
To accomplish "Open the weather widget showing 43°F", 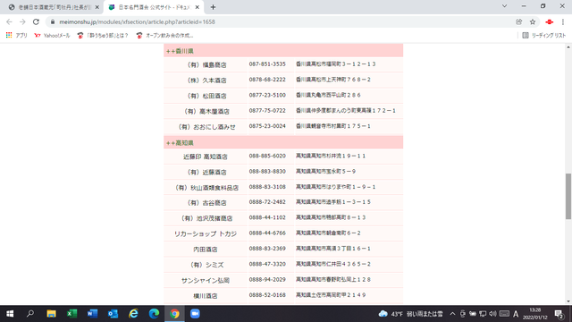I will pyautogui.click(x=411, y=314).
